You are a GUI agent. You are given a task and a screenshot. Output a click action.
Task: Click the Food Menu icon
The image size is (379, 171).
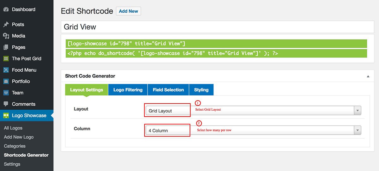pos(6,70)
